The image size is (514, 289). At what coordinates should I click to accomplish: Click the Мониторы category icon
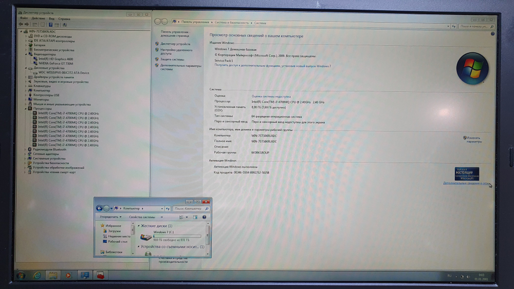[30, 100]
